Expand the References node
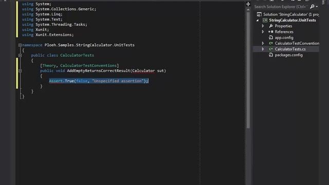 (263, 32)
